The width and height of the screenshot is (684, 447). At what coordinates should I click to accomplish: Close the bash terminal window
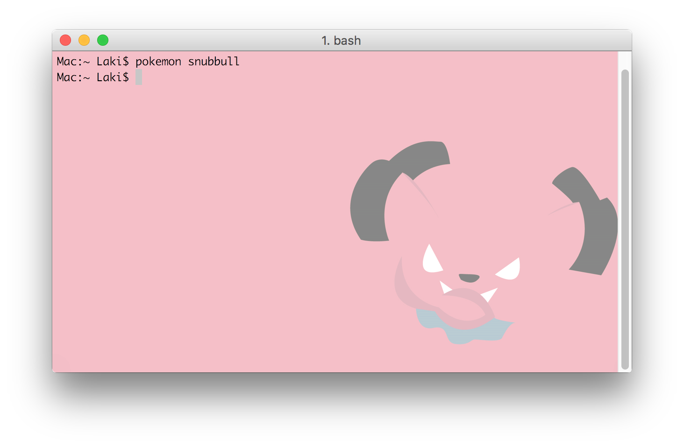[x=65, y=41]
